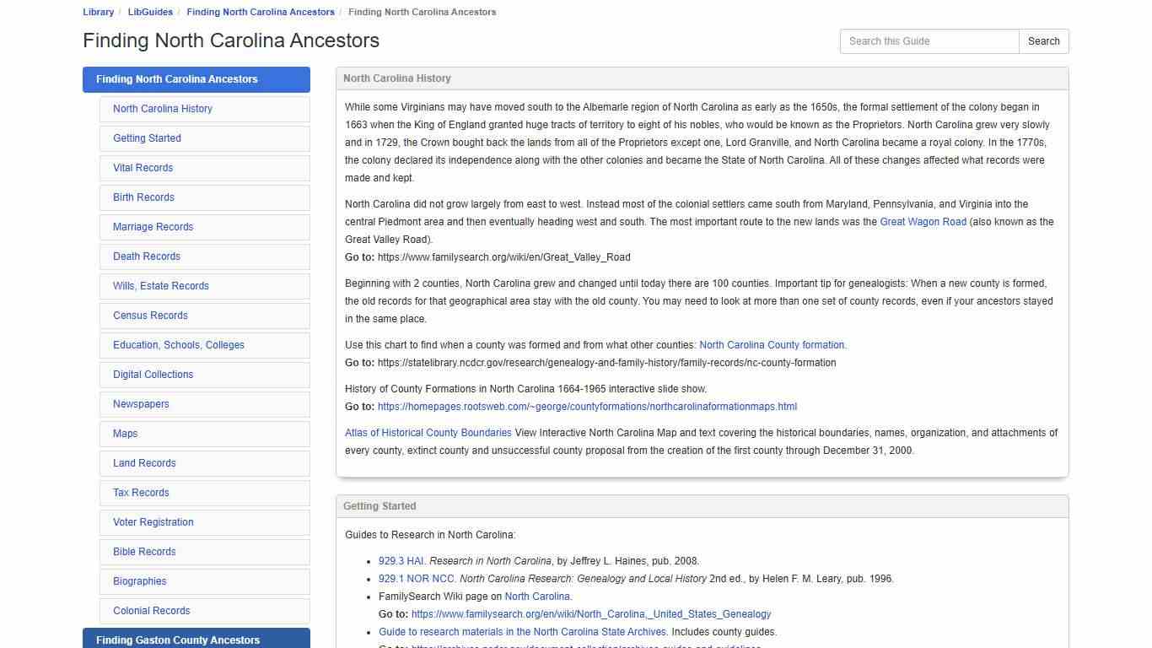Open LibGuides from the breadcrumb trail
The height and width of the screenshot is (648, 1152).
tap(149, 11)
